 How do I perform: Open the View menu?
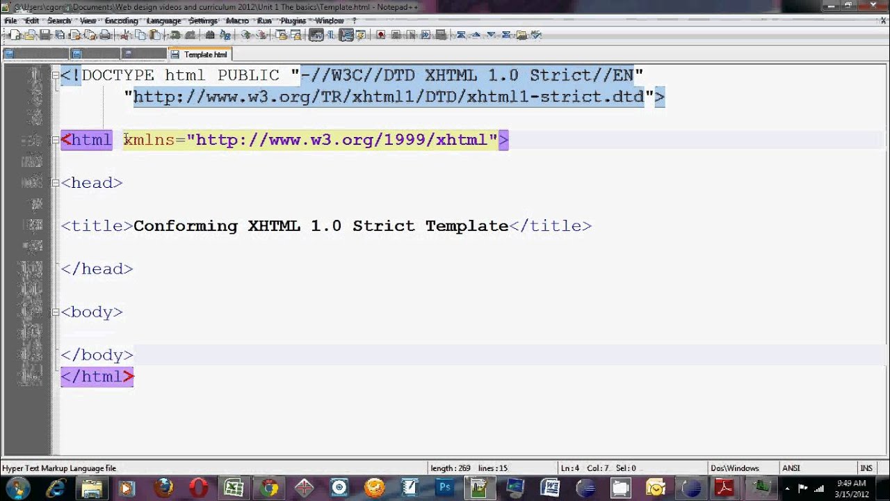[x=88, y=21]
